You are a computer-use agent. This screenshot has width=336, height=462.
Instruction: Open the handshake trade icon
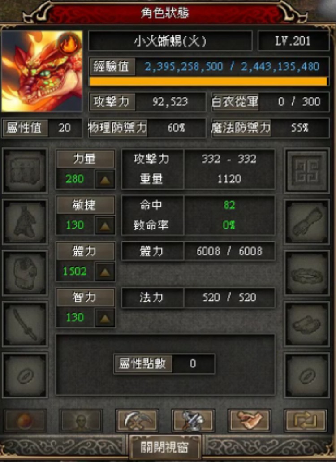[250, 420]
